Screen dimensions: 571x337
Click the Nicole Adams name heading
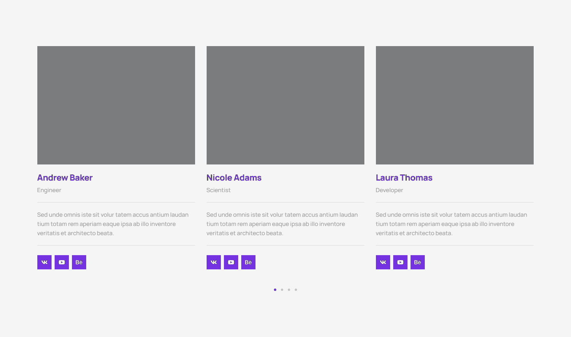click(234, 178)
